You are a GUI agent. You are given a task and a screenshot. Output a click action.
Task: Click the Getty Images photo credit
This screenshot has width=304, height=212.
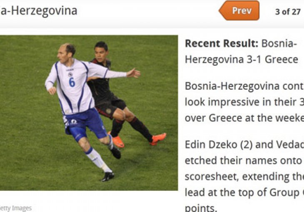tap(16, 208)
